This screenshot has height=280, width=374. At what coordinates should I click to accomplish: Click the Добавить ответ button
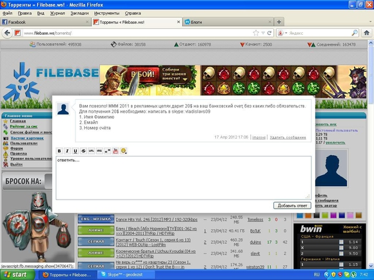(x=292, y=205)
